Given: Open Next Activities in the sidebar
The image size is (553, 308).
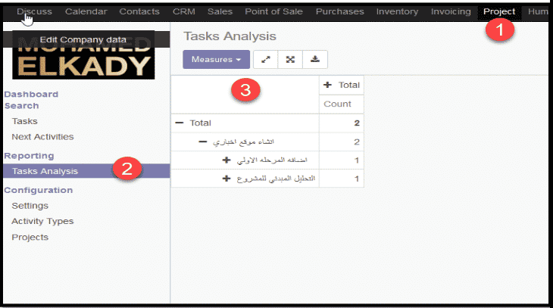Looking at the screenshot, I should (x=42, y=137).
